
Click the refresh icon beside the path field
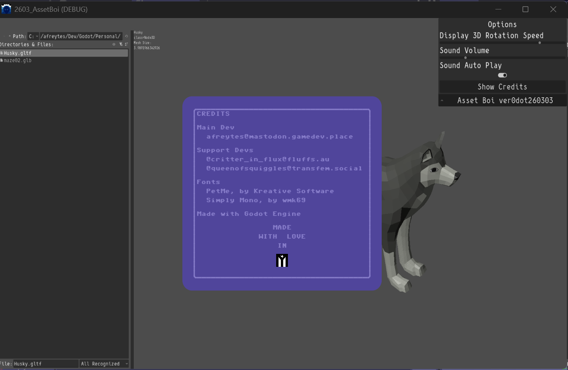[126, 36]
